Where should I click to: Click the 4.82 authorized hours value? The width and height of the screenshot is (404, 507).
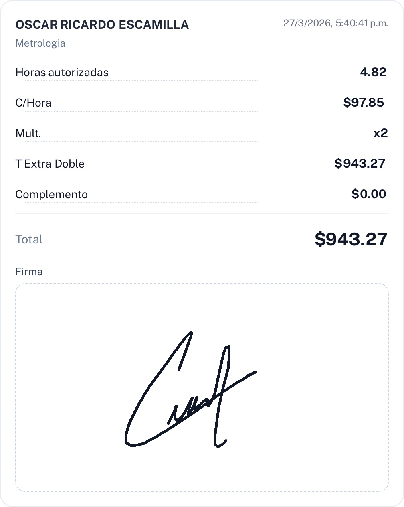pos(373,72)
